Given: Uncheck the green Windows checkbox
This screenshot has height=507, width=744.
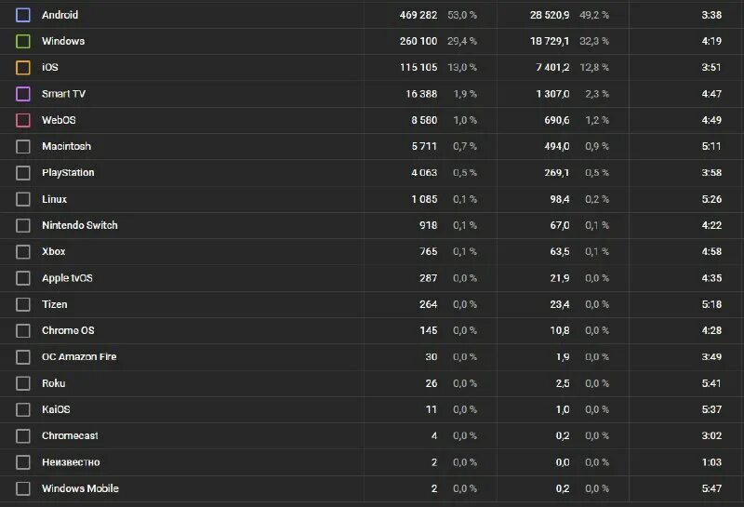Looking at the screenshot, I should [22, 41].
